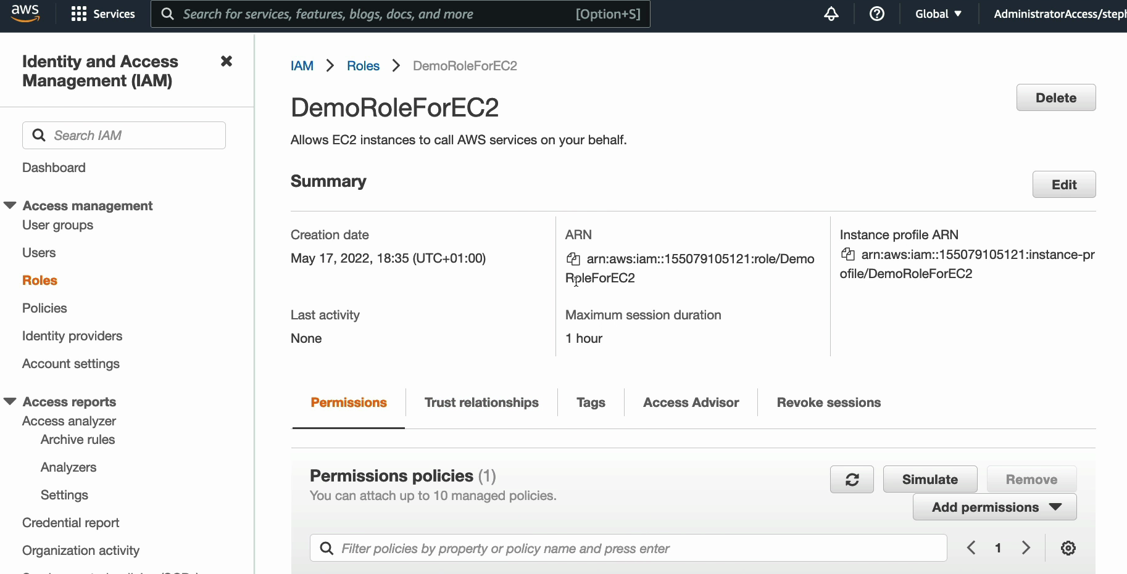Go to next policies page
This screenshot has width=1127, height=574.
[x=1026, y=547]
